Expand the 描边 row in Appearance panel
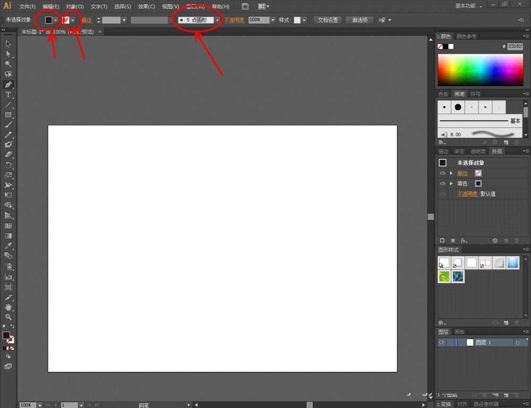531x408 pixels. tap(451, 173)
